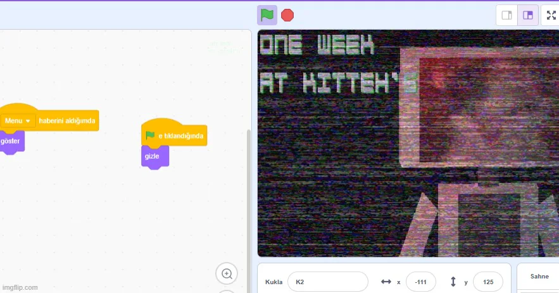Edit the sprite x position field

(421, 282)
